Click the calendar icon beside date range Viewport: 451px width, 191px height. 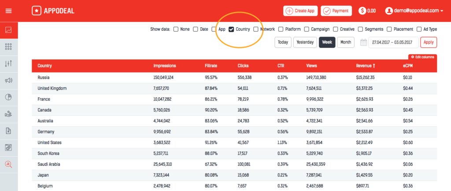[x=363, y=42]
